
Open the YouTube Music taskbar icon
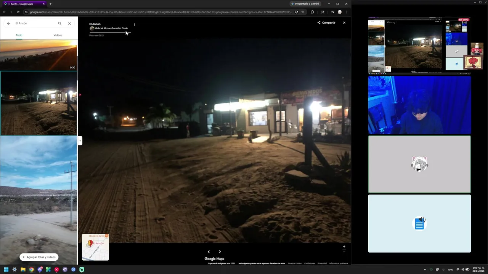pos(56,269)
